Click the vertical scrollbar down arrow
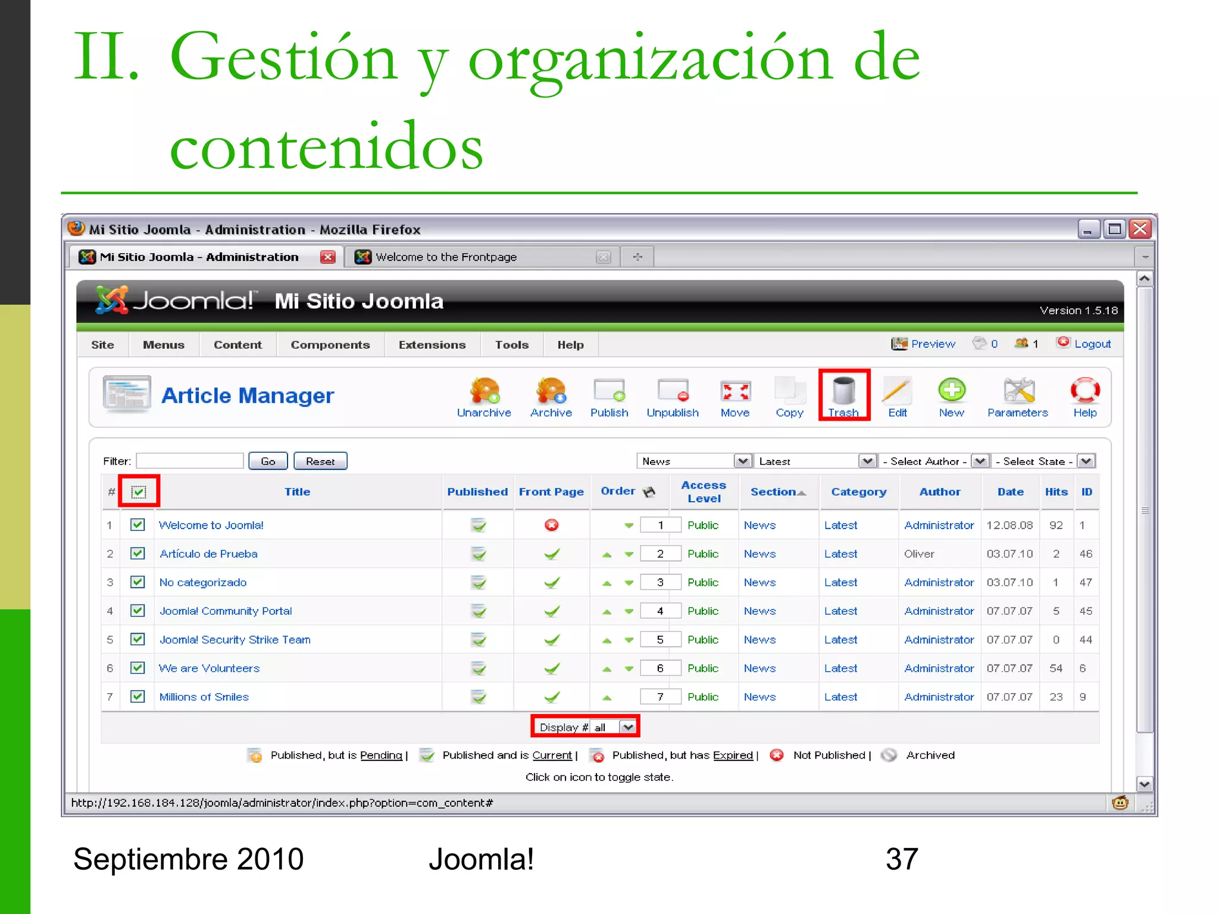Viewport: 1219px width, 914px height. click(1145, 784)
